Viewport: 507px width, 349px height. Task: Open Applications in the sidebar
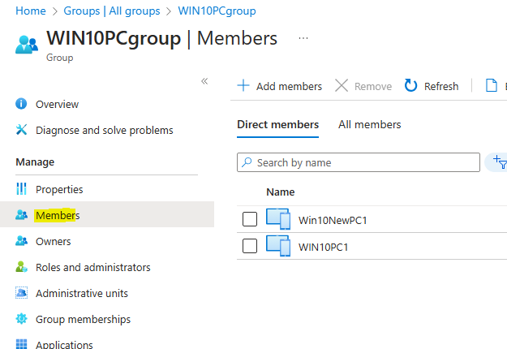click(64, 344)
